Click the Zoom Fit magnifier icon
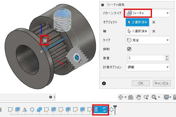Screen dimensions: 176x117 154,97
